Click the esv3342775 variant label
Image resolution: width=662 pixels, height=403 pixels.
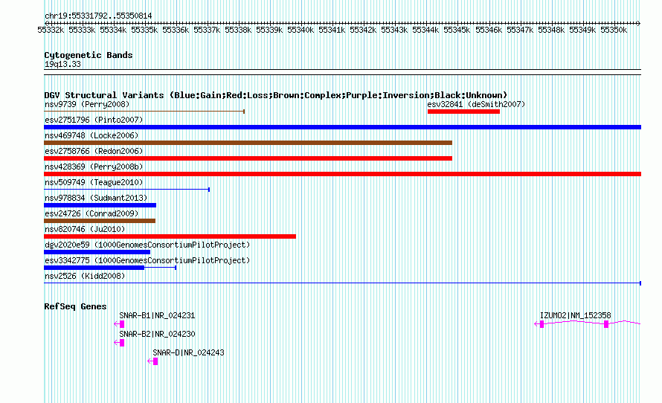pyautogui.click(x=147, y=260)
